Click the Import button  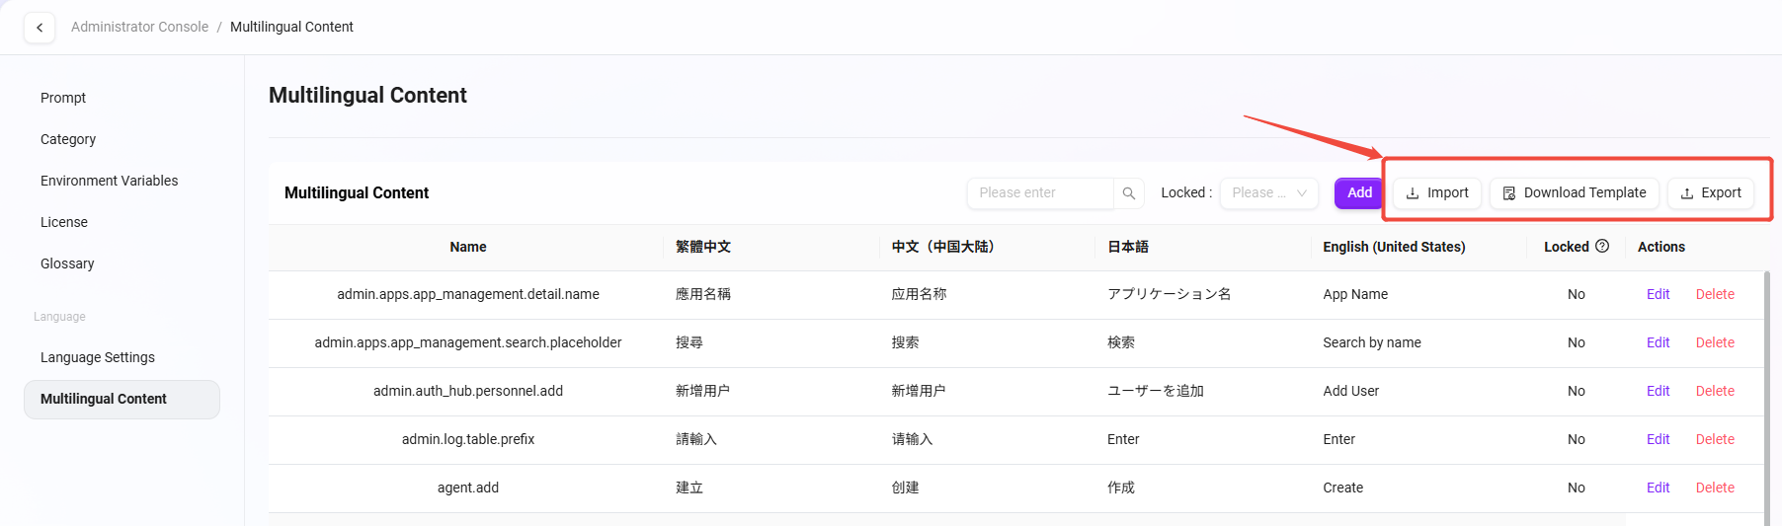tap(1437, 193)
